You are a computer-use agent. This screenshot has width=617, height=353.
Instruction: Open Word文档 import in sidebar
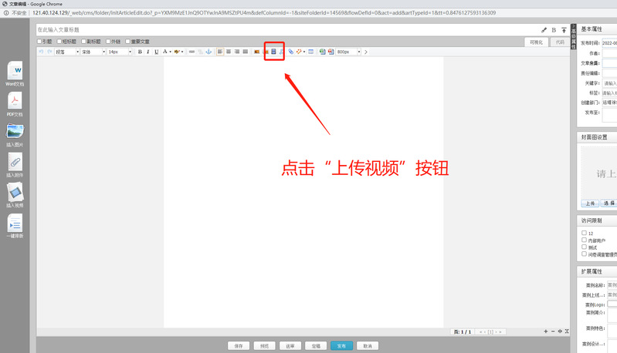(x=15, y=71)
